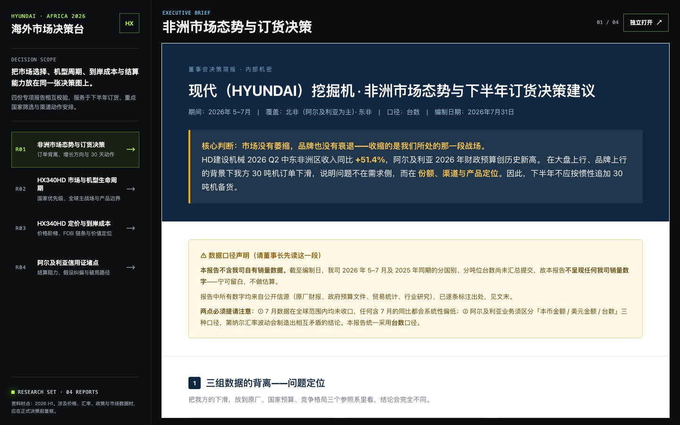The height and width of the screenshot is (425, 680).
Task: Click sidebar headline 把市场选择、机型周期
Action: [75, 77]
